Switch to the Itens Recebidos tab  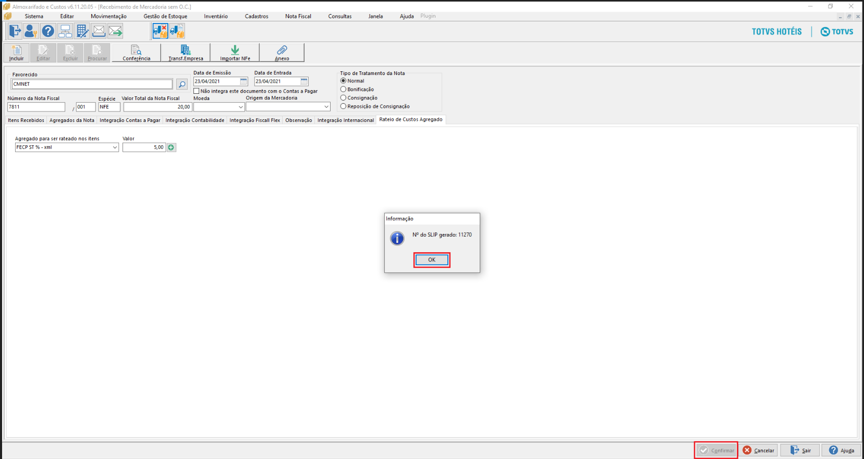(26, 120)
